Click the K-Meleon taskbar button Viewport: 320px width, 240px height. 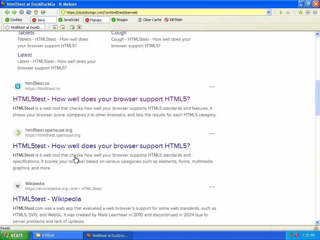(x=108, y=235)
